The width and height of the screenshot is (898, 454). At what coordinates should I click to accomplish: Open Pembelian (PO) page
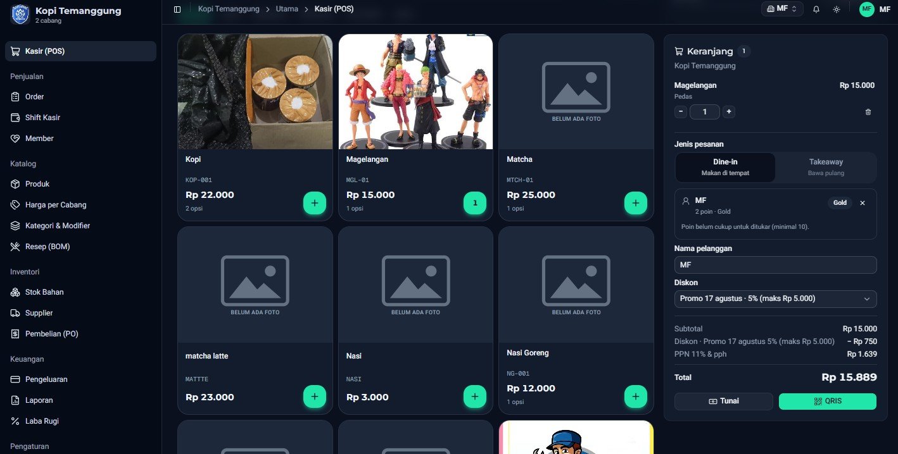[80, 334]
